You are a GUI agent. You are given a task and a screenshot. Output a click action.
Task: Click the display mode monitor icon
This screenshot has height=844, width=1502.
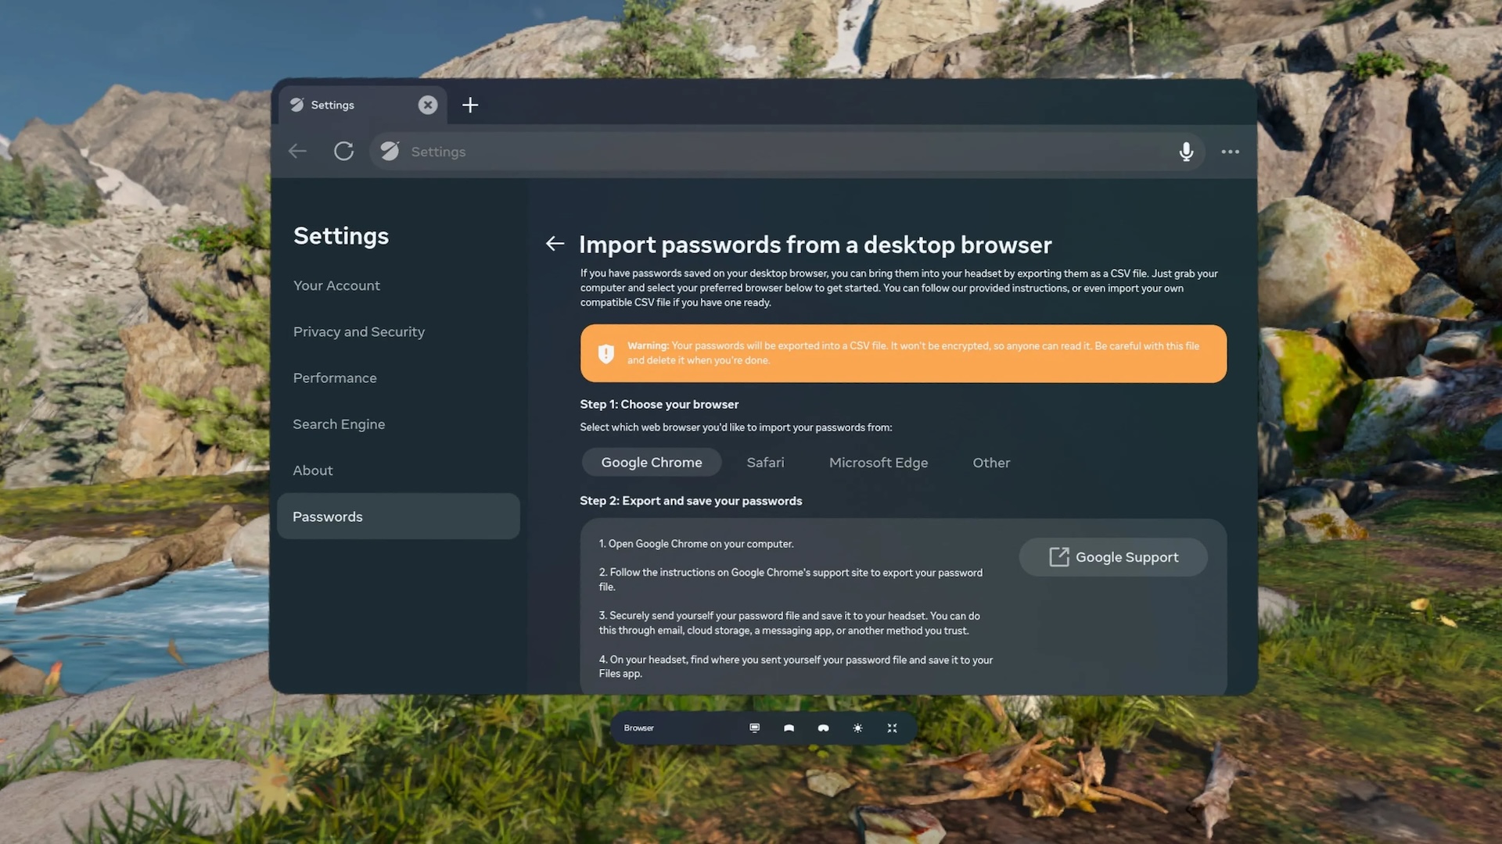(754, 728)
